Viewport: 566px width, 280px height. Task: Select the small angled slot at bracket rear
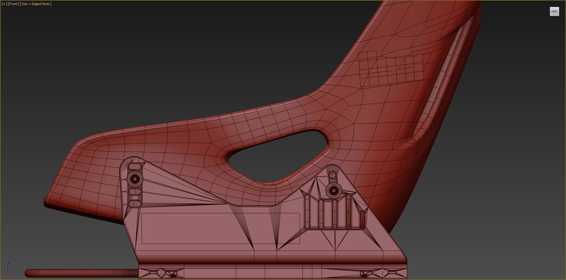tap(362, 220)
